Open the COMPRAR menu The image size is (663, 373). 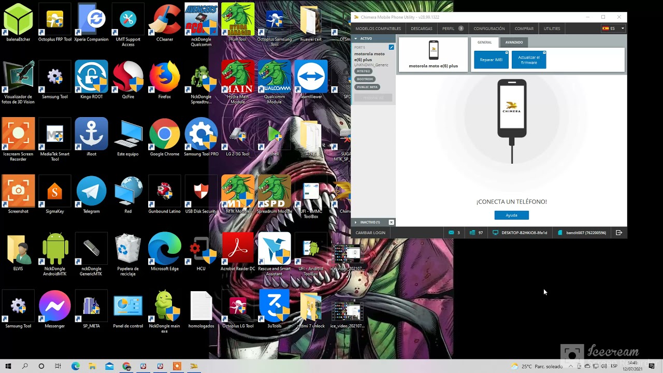524,28
